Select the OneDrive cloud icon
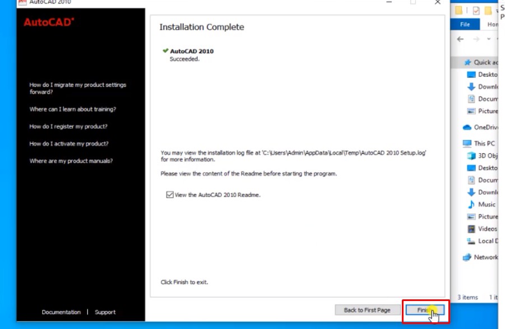Viewport: 505px width, 329px height. (466, 127)
